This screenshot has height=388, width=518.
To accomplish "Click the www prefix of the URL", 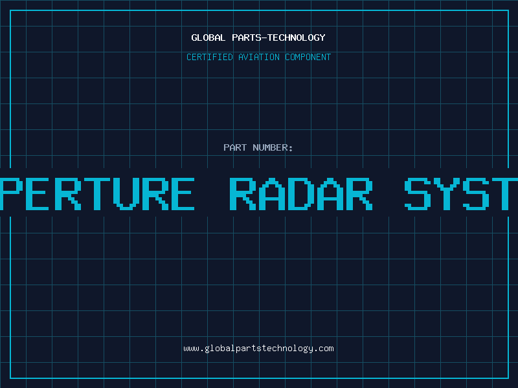I will [x=191, y=349].
